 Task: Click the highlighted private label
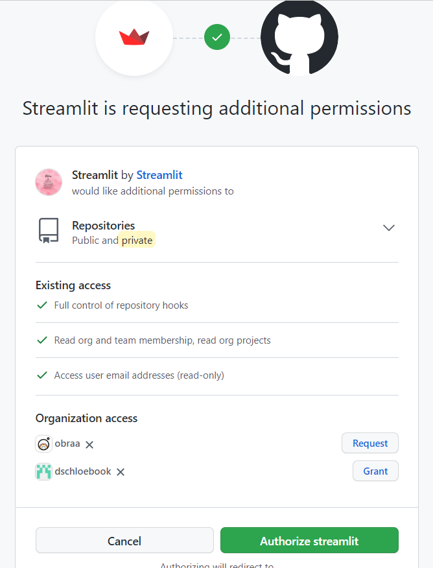click(137, 240)
